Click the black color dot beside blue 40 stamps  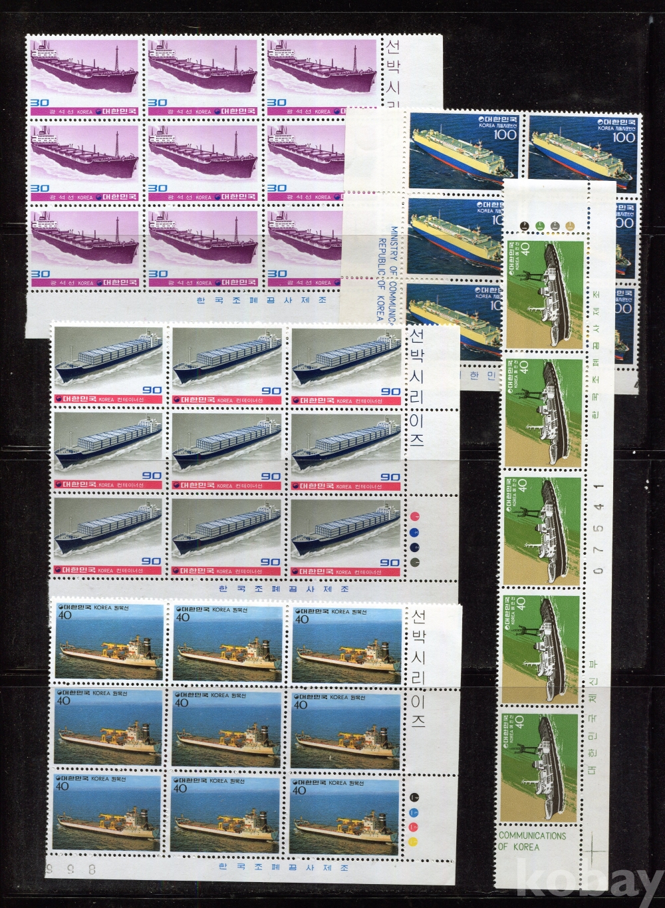(415, 796)
